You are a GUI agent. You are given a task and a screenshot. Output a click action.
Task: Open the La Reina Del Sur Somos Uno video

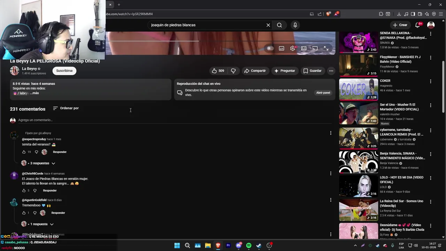click(359, 210)
